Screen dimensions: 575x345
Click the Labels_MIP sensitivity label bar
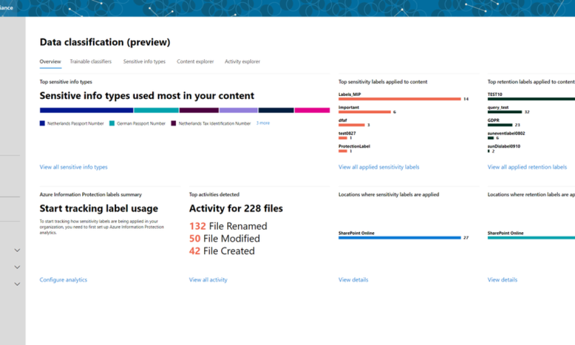[x=400, y=99]
